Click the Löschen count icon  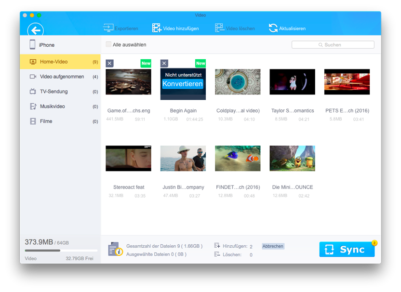(x=217, y=254)
